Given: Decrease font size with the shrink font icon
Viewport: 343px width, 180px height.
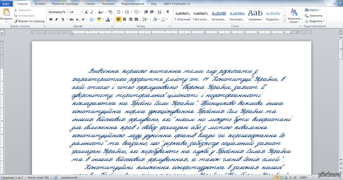Looking at the screenshot, I should coord(92,12).
